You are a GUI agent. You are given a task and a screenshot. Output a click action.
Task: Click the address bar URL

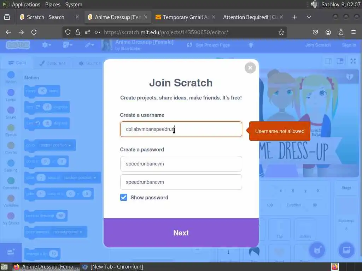(x=166, y=32)
